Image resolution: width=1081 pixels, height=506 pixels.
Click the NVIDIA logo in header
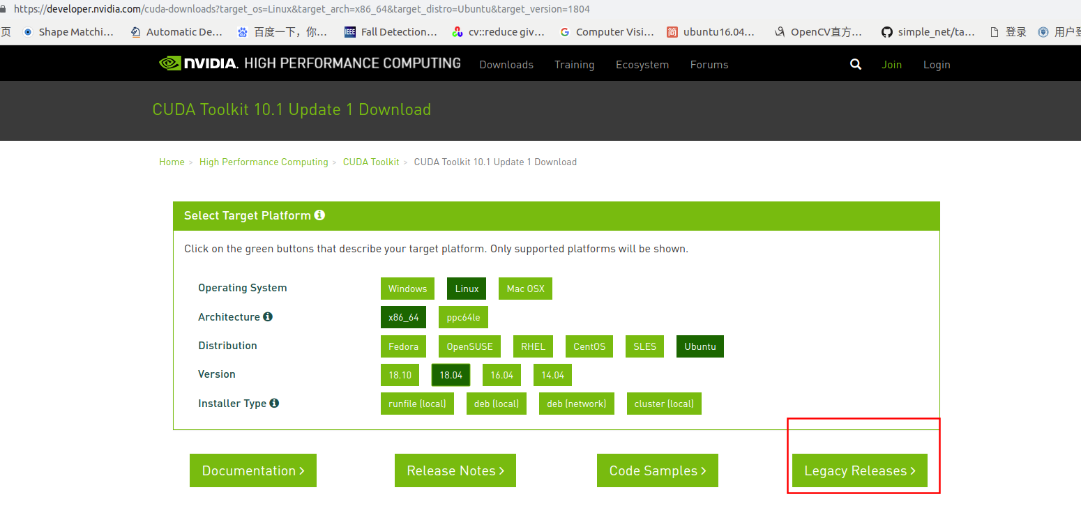[x=199, y=63]
